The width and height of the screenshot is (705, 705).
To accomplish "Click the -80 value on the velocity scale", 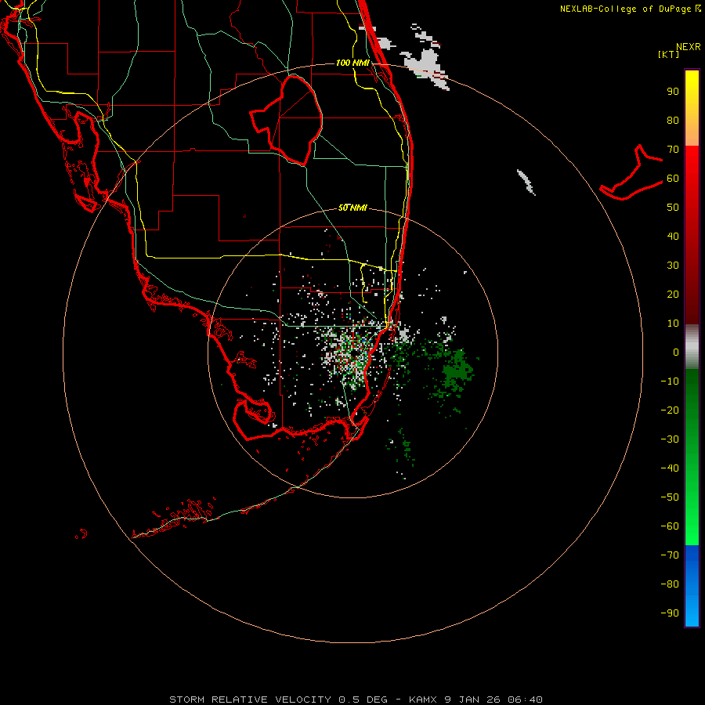I will [670, 584].
